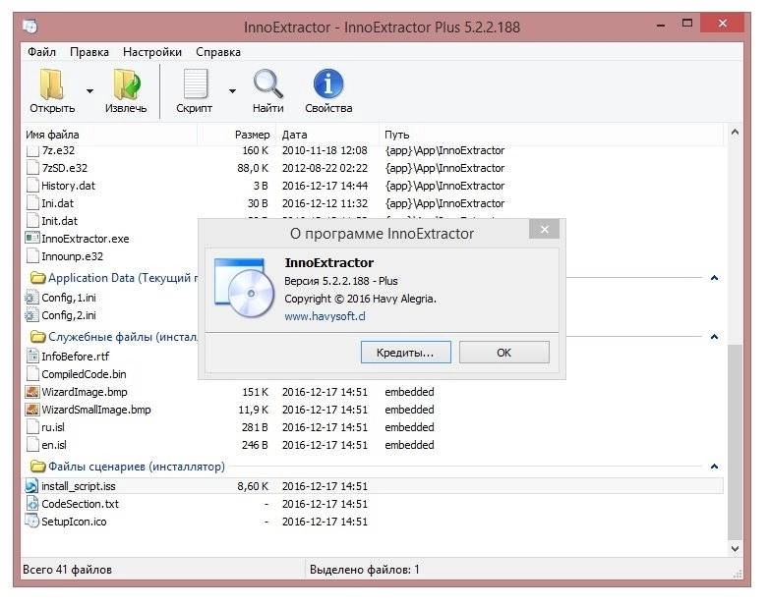Click the Свойства info icon
The width and height of the screenshot is (768, 606).
[328, 84]
